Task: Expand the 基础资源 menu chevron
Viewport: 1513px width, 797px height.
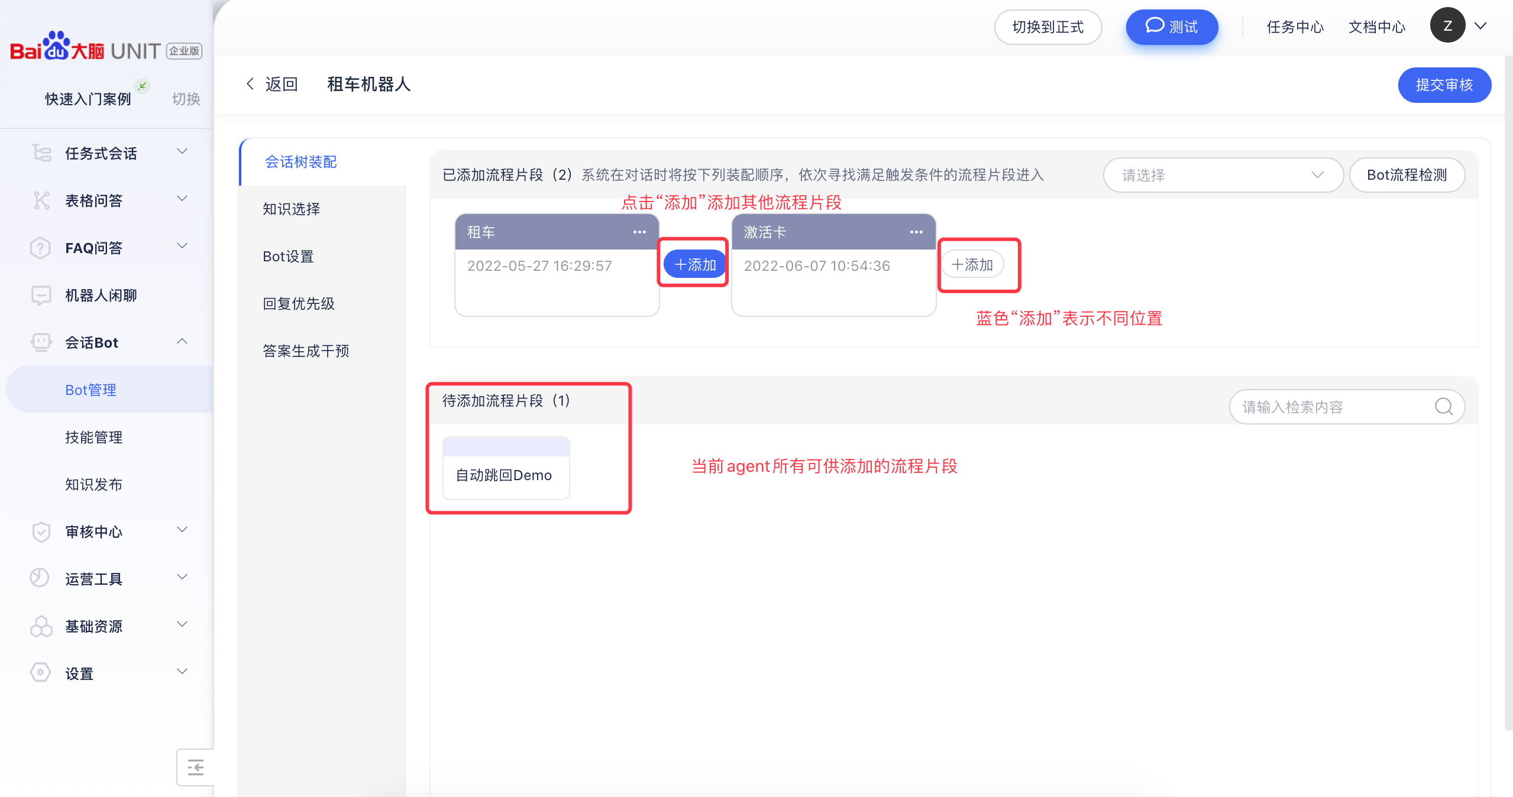Action: [x=182, y=624]
